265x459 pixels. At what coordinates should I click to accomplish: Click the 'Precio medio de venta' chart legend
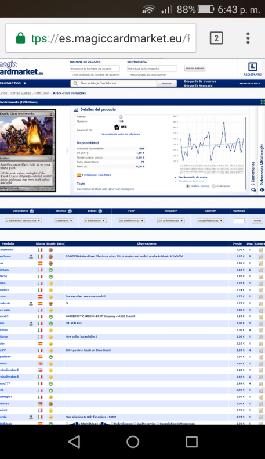tap(193, 177)
